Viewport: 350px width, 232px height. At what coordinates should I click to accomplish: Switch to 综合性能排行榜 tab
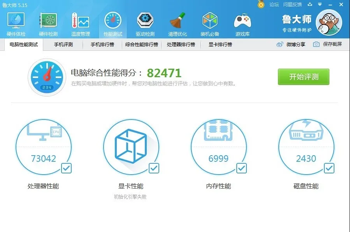141,45
